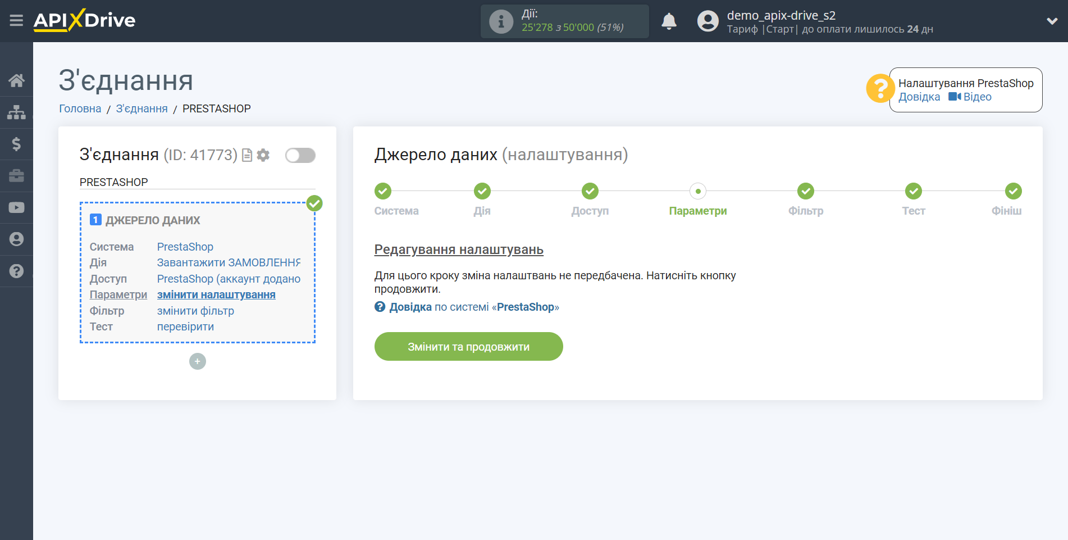This screenshot has height=540, width=1068.
Task: Click перевірити test link
Action: coord(185,326)
